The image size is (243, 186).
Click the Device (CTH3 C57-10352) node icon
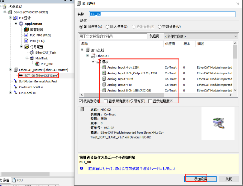point(10,12)
